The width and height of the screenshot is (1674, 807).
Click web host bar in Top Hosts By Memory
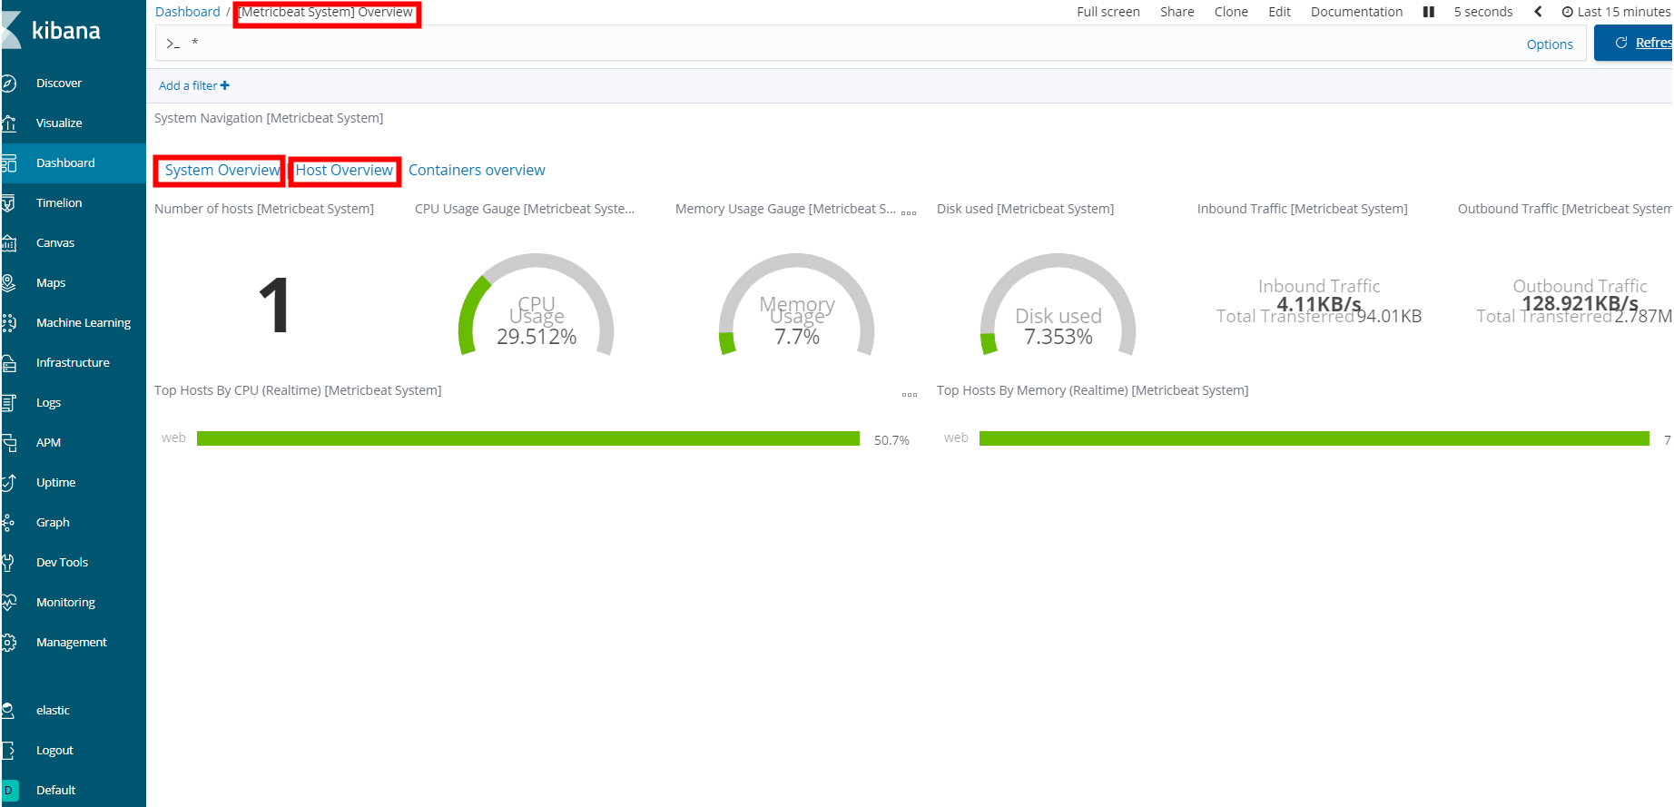[1315, 438]
